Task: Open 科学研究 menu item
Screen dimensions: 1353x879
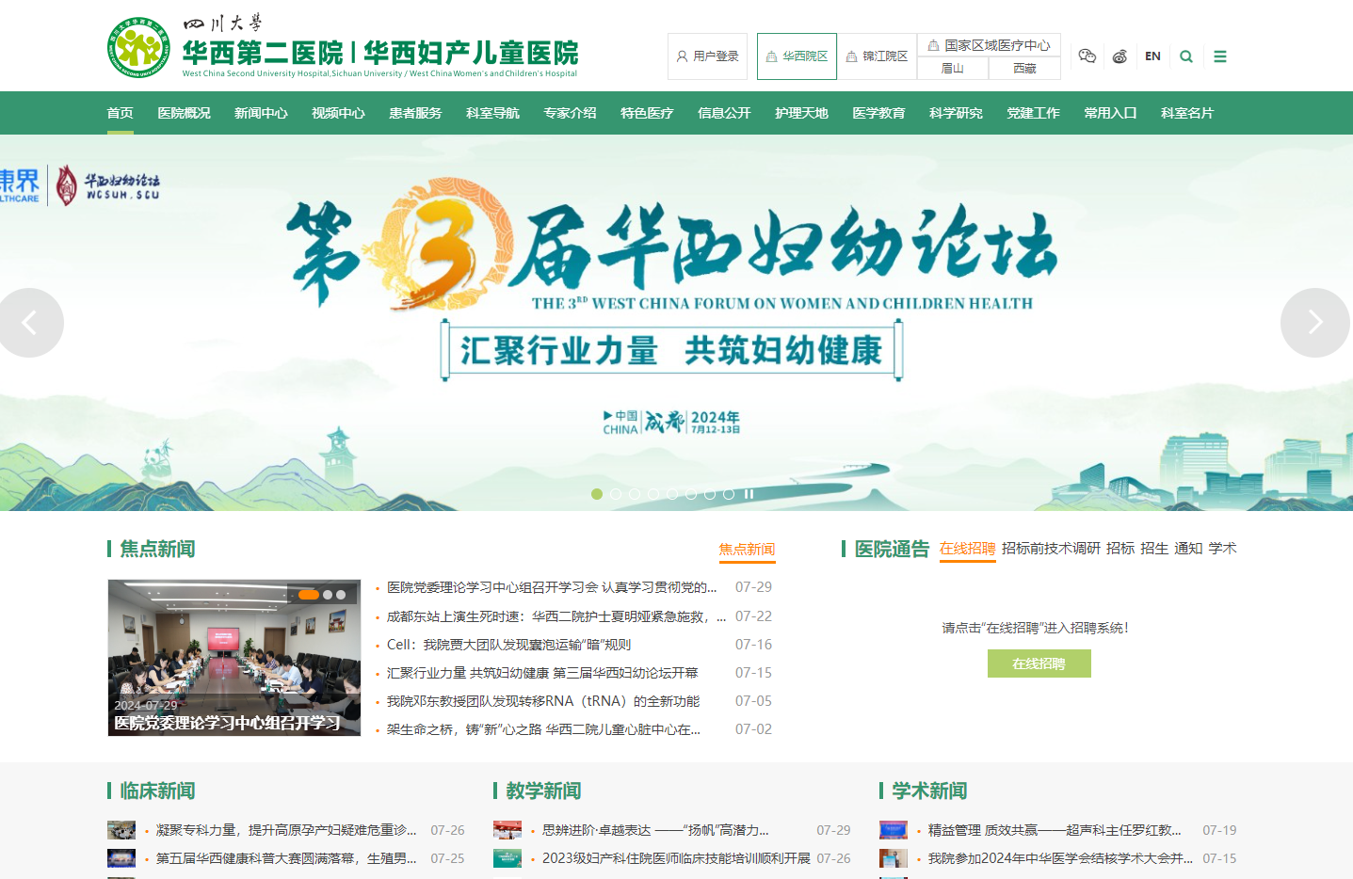Action: [957, 113]
